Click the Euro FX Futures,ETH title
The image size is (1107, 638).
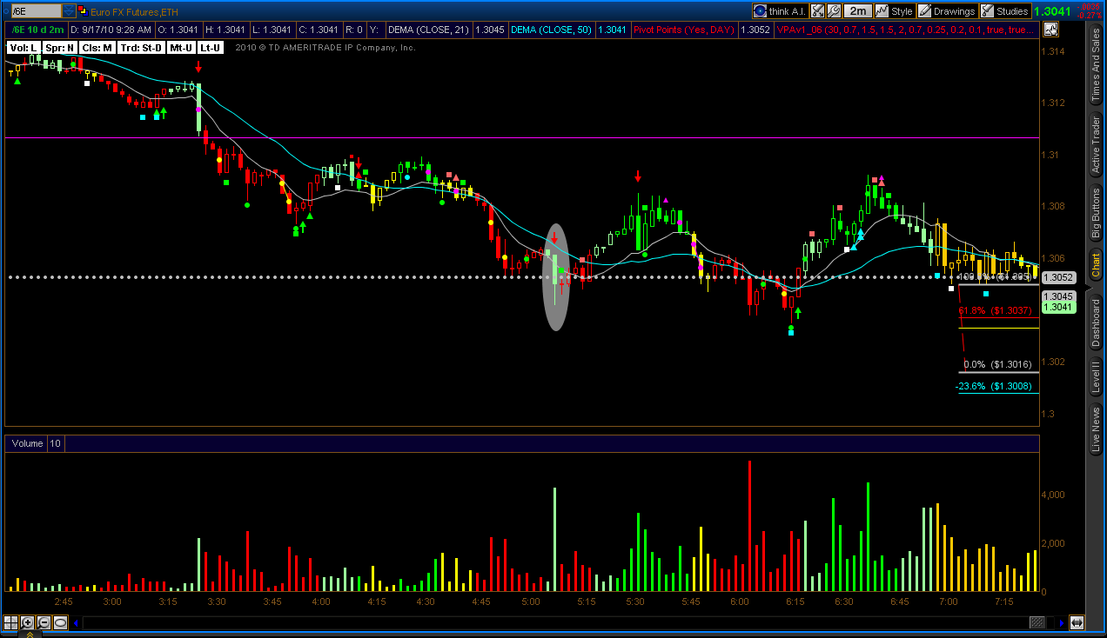pos(134,11)
